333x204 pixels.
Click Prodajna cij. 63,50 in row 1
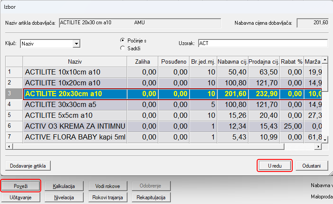click(x=264, y=72)
